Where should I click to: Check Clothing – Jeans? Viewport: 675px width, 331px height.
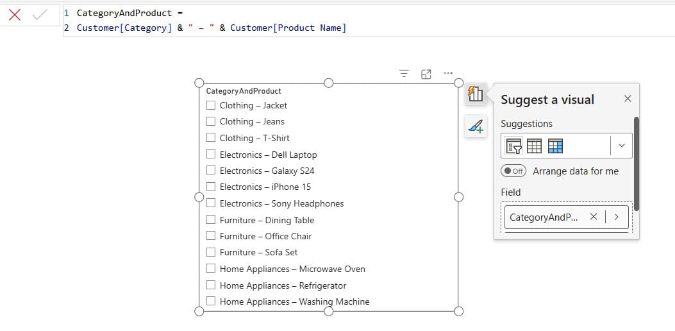click(x=210, y=121)
